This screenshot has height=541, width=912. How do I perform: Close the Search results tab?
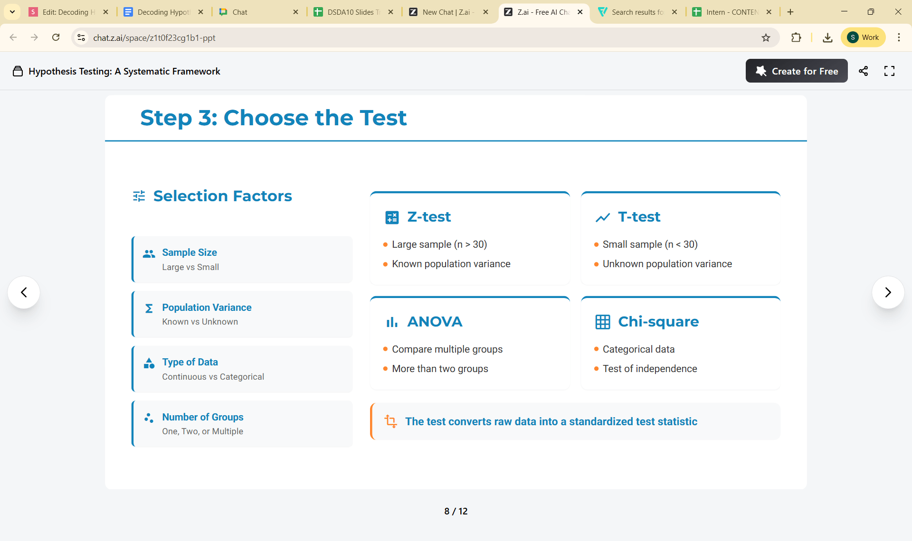(x=674, y=12)
